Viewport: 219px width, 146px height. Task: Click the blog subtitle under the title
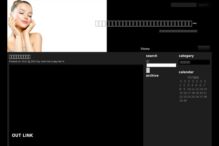point(178,31)
